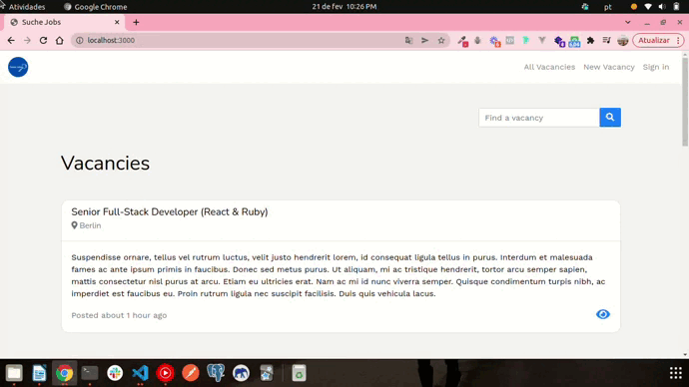
Task: Open Visual Studio Code in the dock
Action: pyautogui.click(x=140, y=373)
